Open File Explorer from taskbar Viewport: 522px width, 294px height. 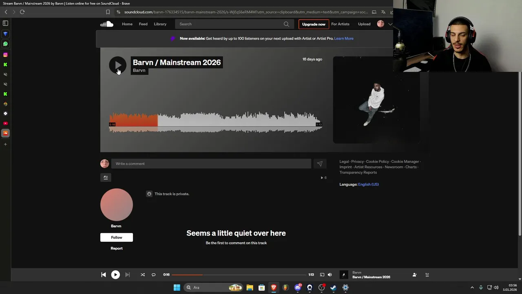[x=250, y=287]
